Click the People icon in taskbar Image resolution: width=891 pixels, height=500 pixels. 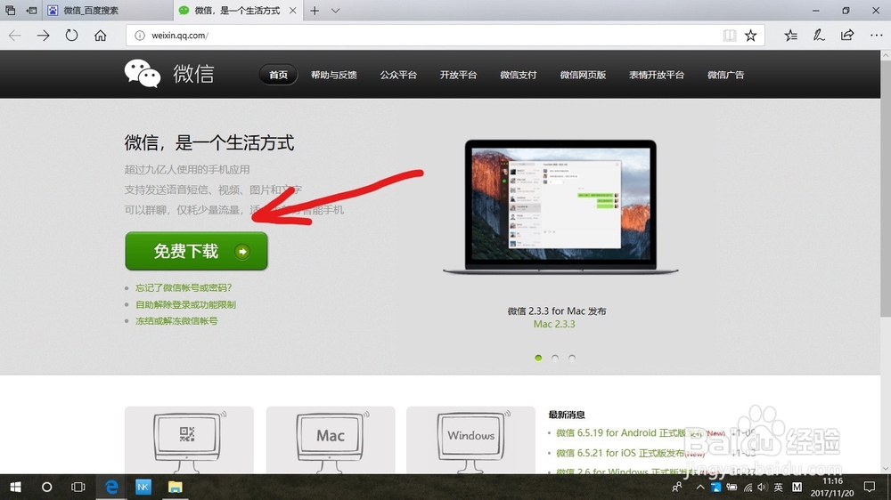coord(677,487)
